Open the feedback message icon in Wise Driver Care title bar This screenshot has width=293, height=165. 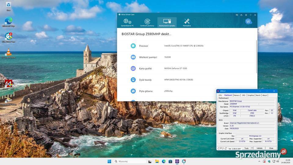coord(237,15)
